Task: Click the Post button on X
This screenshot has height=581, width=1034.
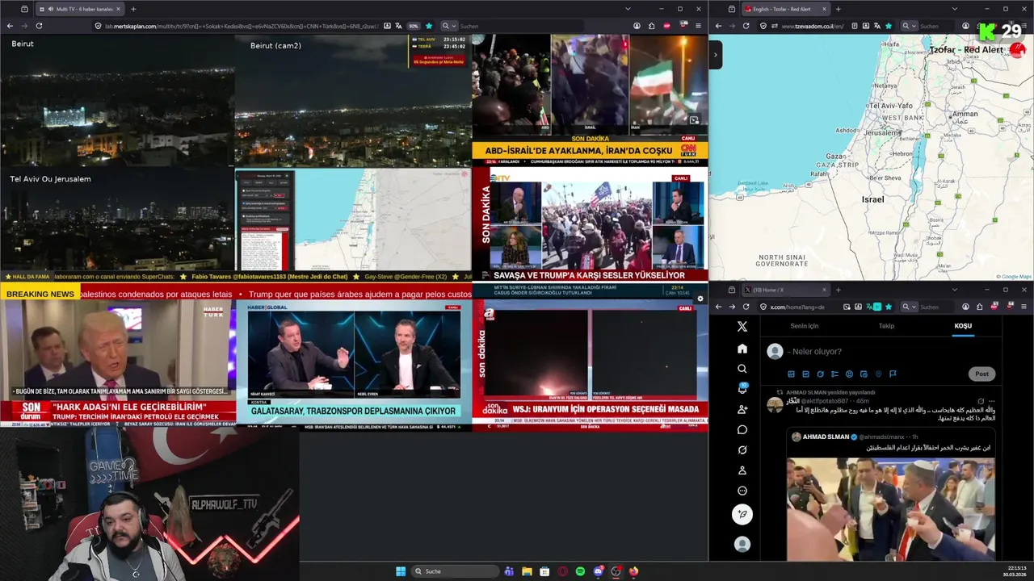Action: (x=981, y=374)
